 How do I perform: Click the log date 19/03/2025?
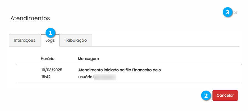click(51, 70)
